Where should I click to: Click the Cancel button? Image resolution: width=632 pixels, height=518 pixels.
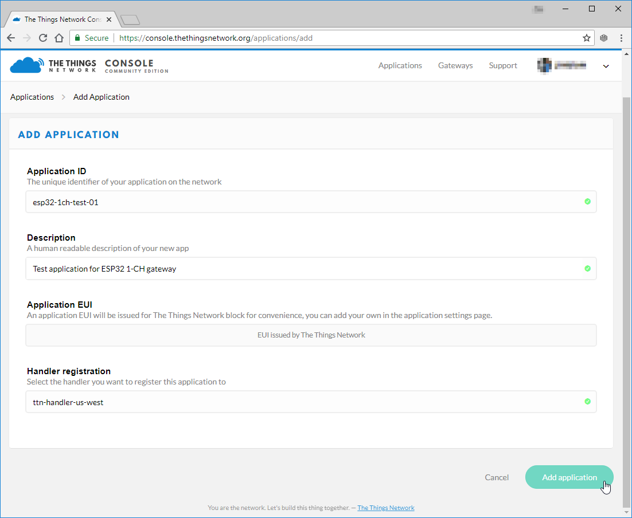pos(497,477)
